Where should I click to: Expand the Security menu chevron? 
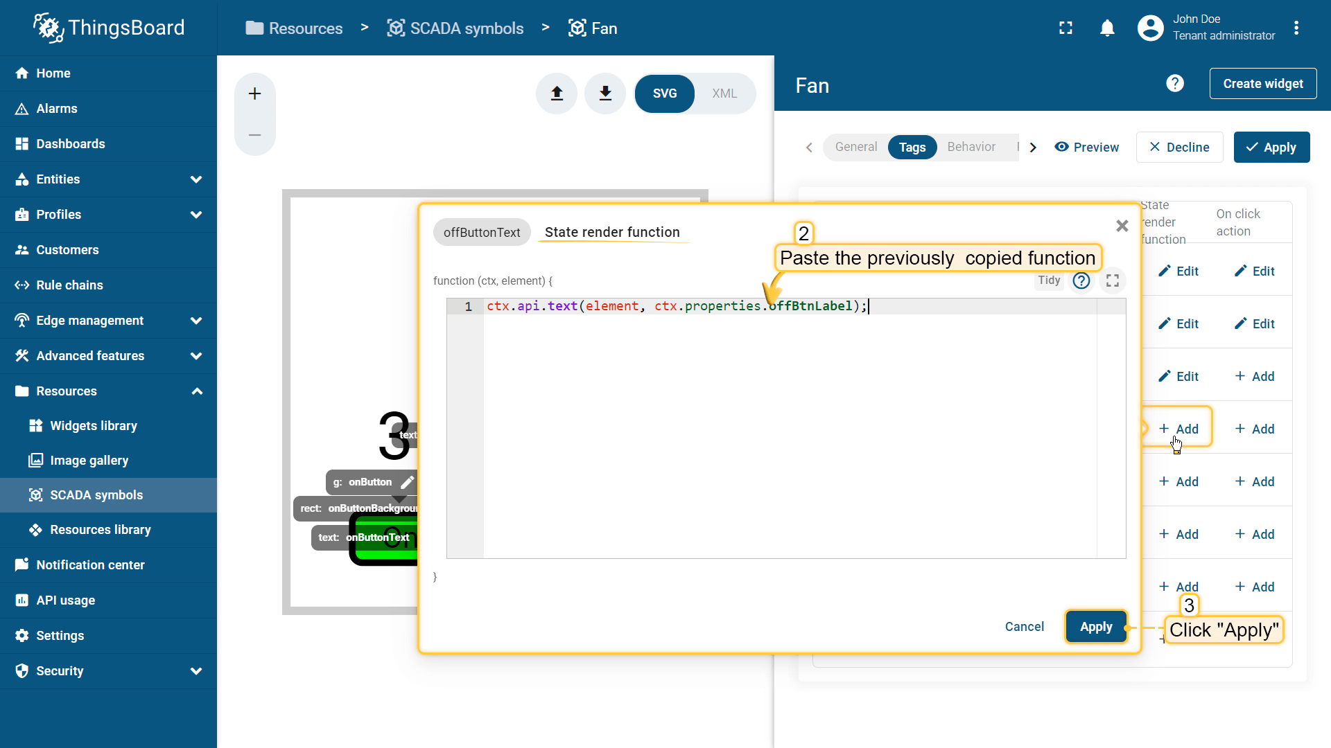point(196,671)
